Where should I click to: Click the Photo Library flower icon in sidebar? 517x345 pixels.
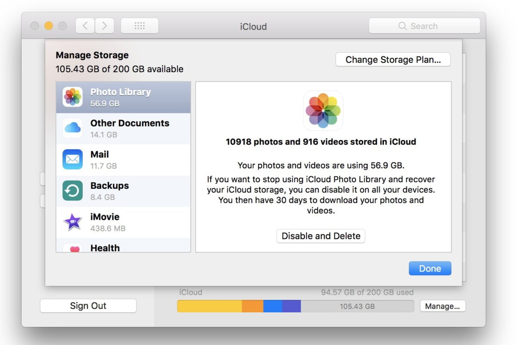pyautogui.click(x=72, y=97)
